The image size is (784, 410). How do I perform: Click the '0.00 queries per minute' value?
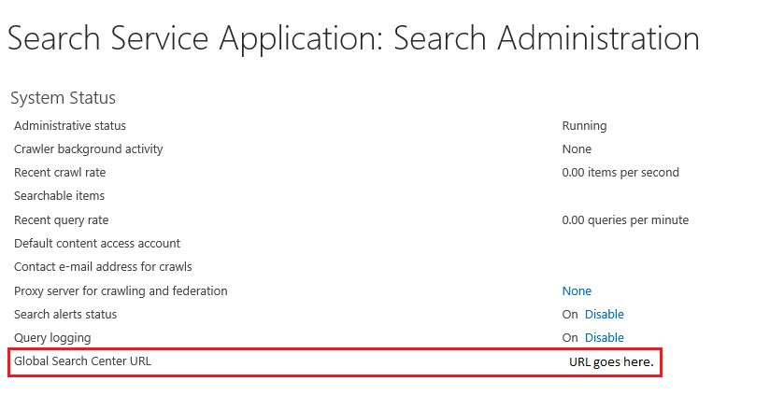point(625,220)
